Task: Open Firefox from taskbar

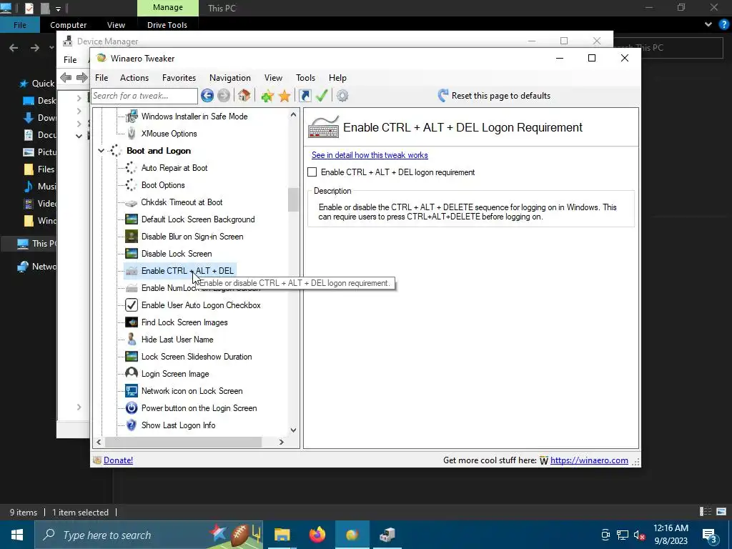Action: click(x=317, y=535)
